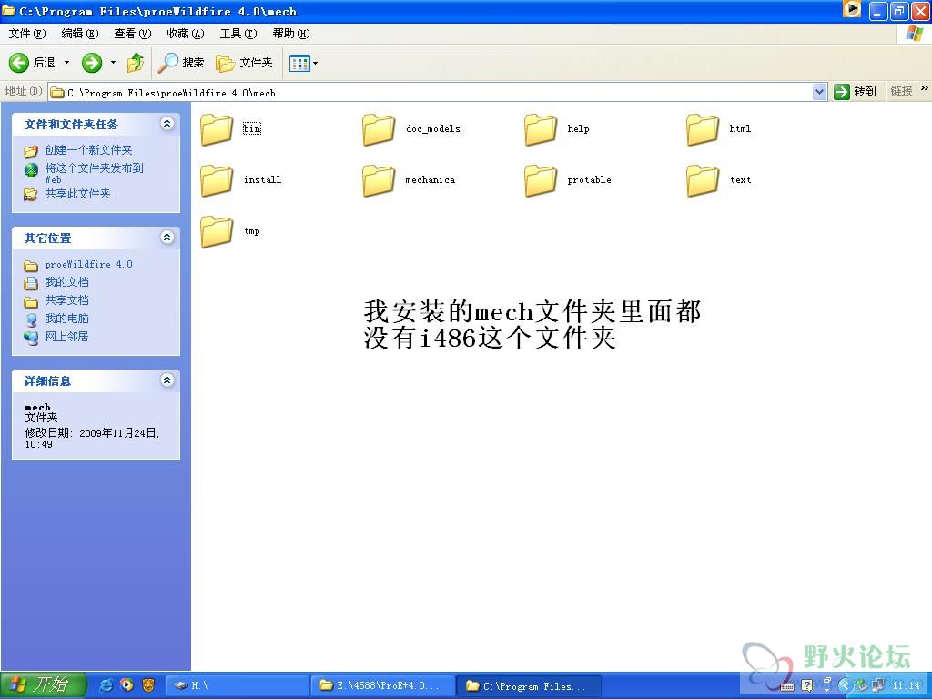Open the help folder icon
The width and height of the screenshot is (932, 699).
541,129
